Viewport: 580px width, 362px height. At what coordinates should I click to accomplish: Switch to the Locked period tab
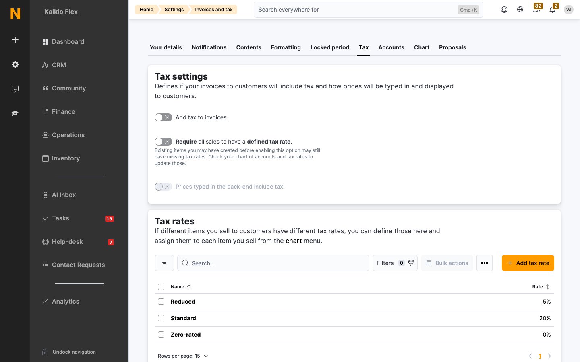pyautogui.click(x=330, y=47)
